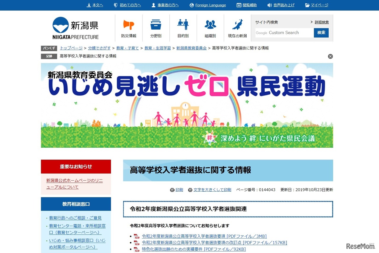Open 文字を大きくして印刷 for larger print
Screen dimensions: 379x253
212,190
